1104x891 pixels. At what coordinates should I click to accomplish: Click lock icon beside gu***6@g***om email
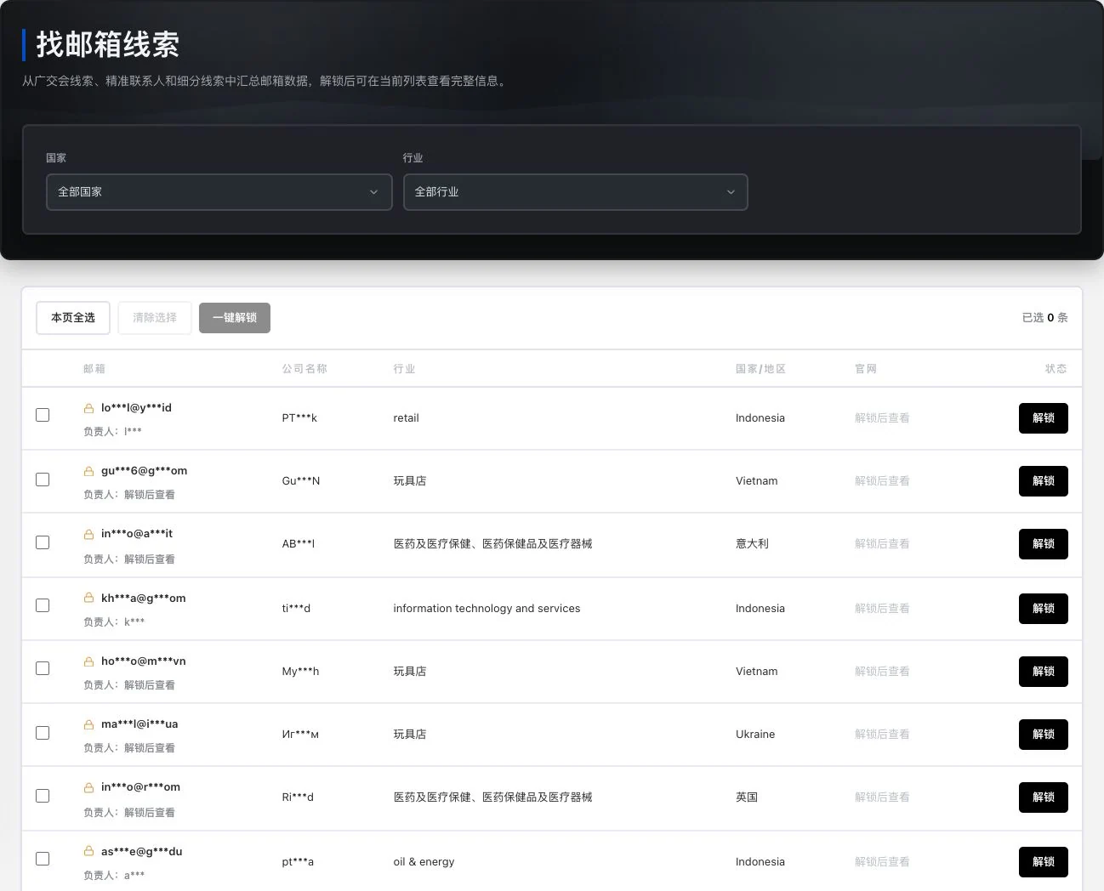pyautogui.click(x=88, y=471)
